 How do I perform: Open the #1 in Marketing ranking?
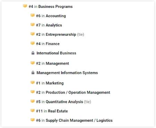50,83
